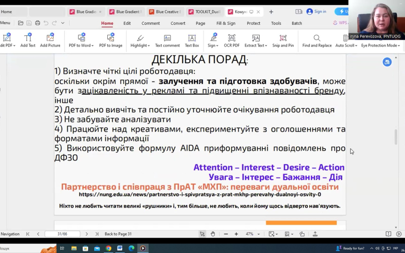Viewport: 405px width, 253px height.
Task: Jump to the last page
Action: tap(97, 234)
